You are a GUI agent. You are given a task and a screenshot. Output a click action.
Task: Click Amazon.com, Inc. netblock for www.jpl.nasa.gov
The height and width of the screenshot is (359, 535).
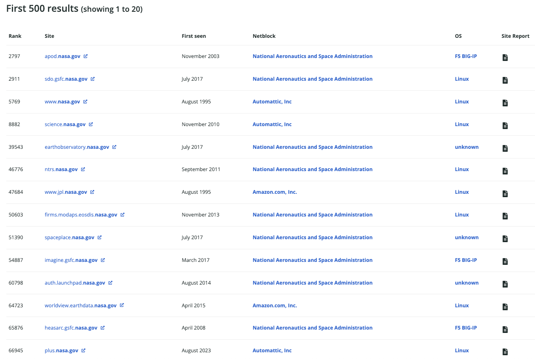274,192
